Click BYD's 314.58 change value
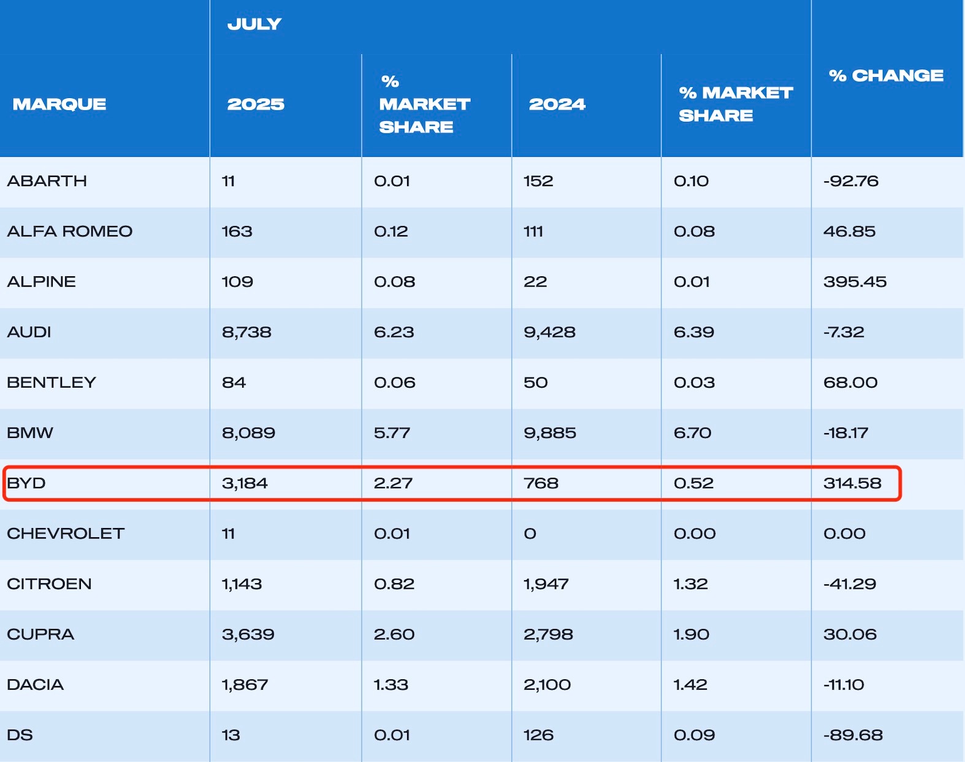 pos(852,483)
